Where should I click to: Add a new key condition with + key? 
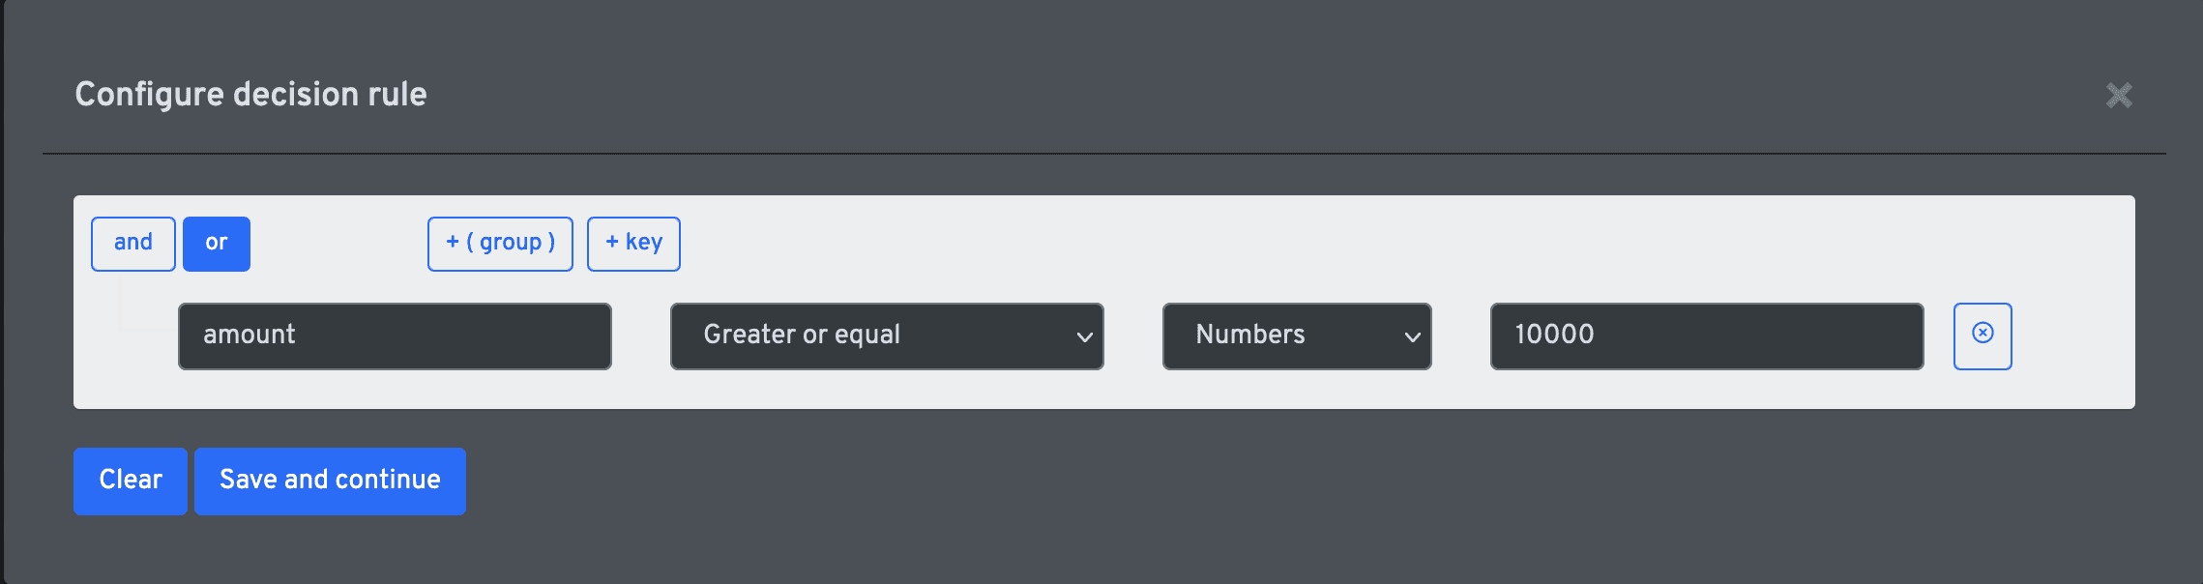(x=633, y=244)
